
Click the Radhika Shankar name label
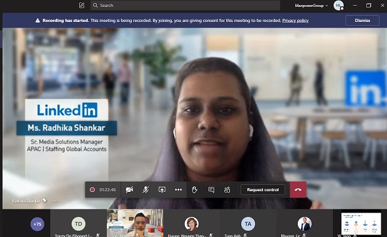pos(26,201)
